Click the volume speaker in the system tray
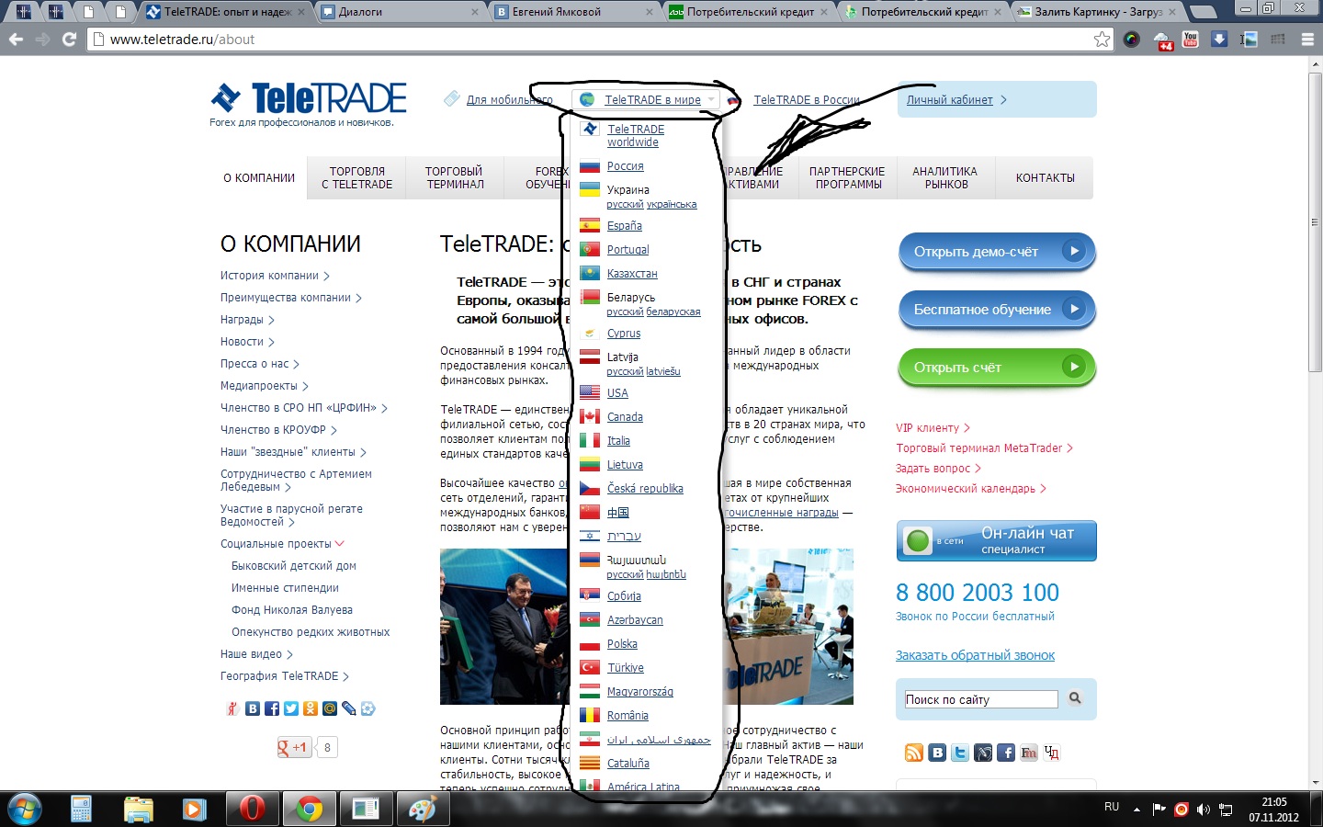 tap(1204, 810)
